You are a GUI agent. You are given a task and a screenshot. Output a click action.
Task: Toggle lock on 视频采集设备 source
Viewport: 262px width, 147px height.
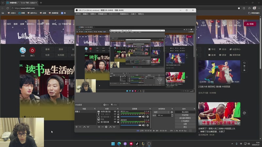pos(118,112)
